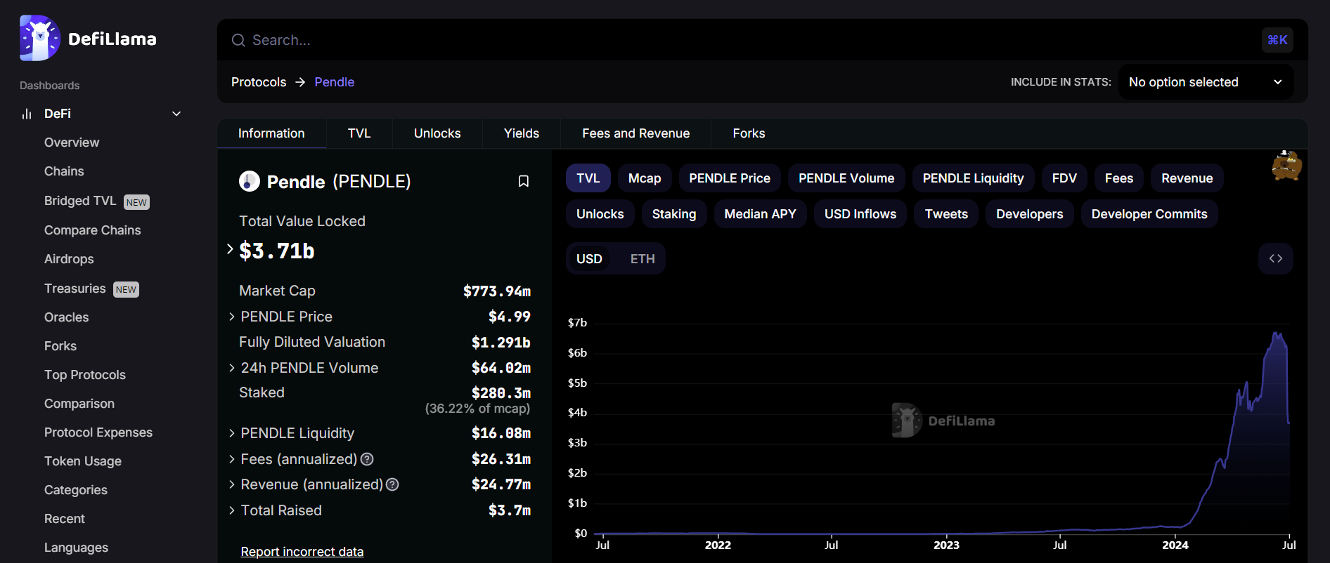
Task: Toggle the Mcap chart metric
Action: point(645,178)
